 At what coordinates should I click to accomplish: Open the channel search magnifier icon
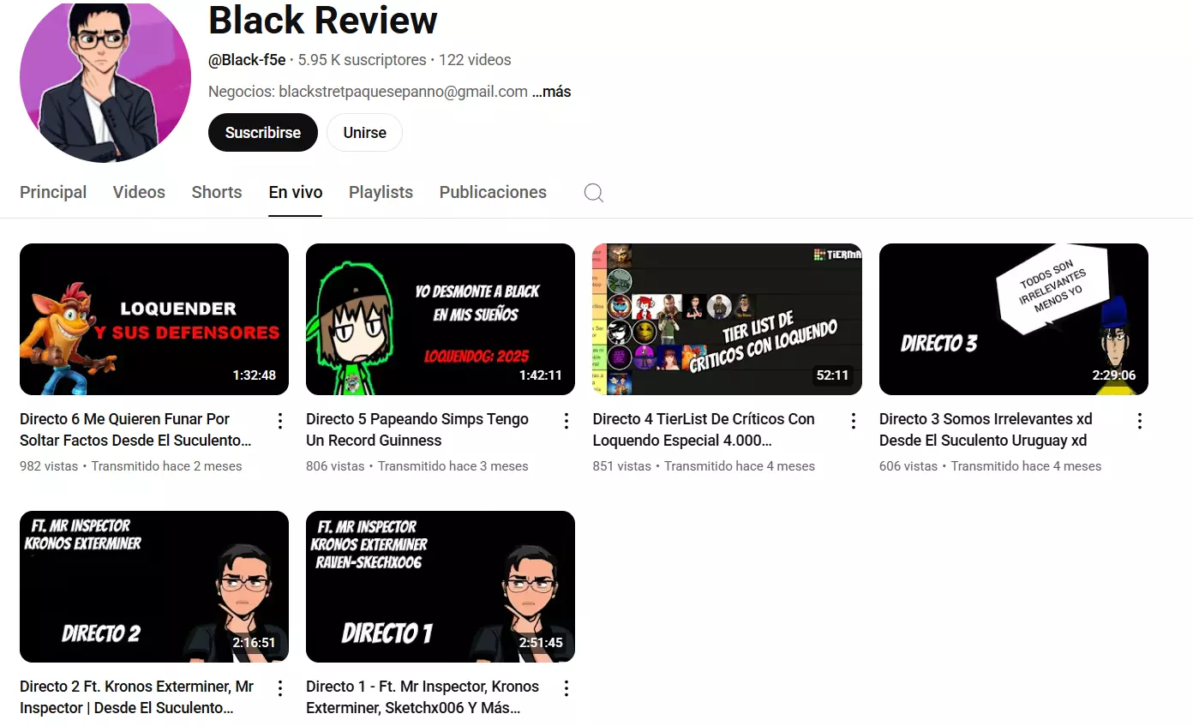tap(594, 193)
